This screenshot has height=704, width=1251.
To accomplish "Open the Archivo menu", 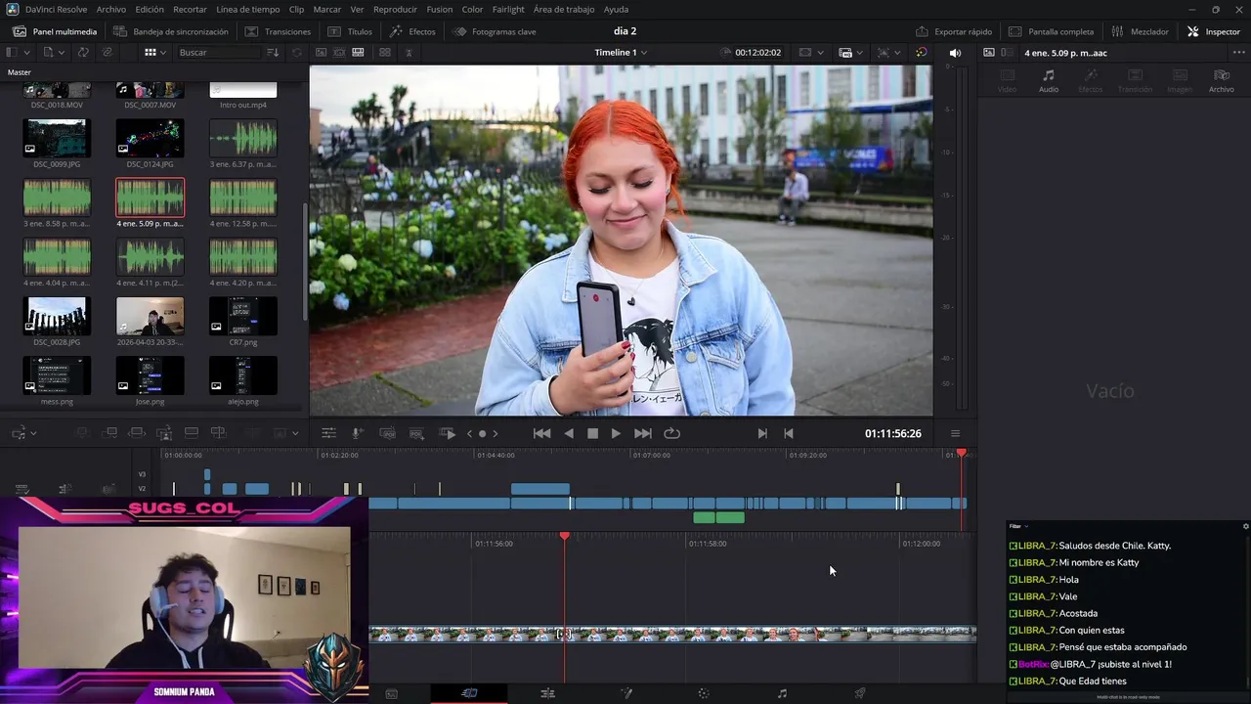I will 110,9.
